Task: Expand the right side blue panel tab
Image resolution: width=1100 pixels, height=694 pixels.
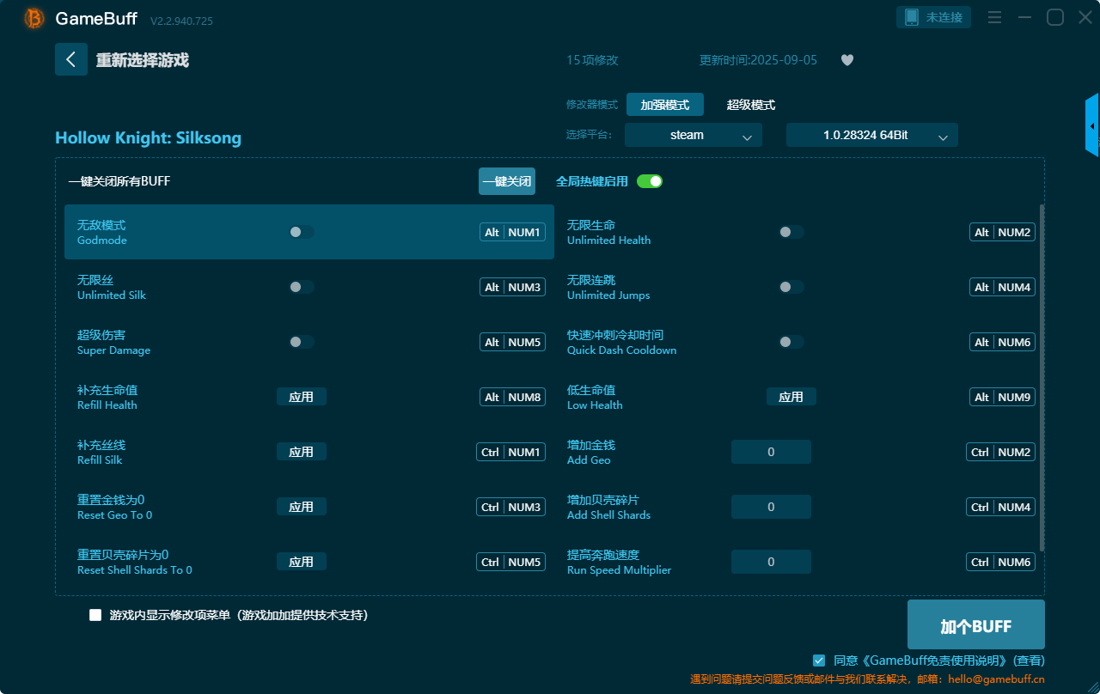Action: (1092, 125)
